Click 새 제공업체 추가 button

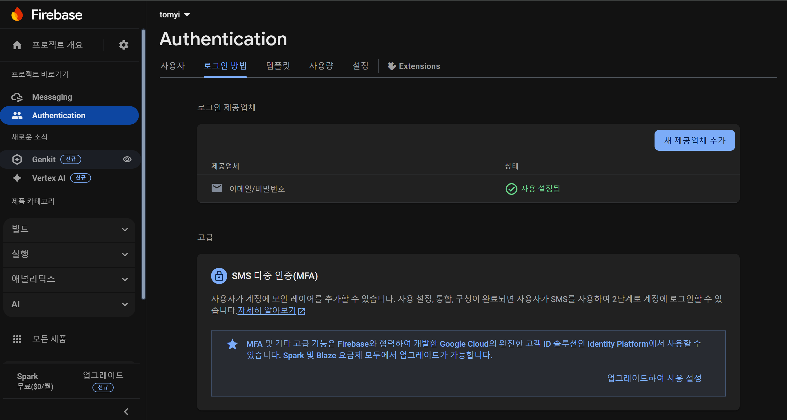[x=694, y=140]
